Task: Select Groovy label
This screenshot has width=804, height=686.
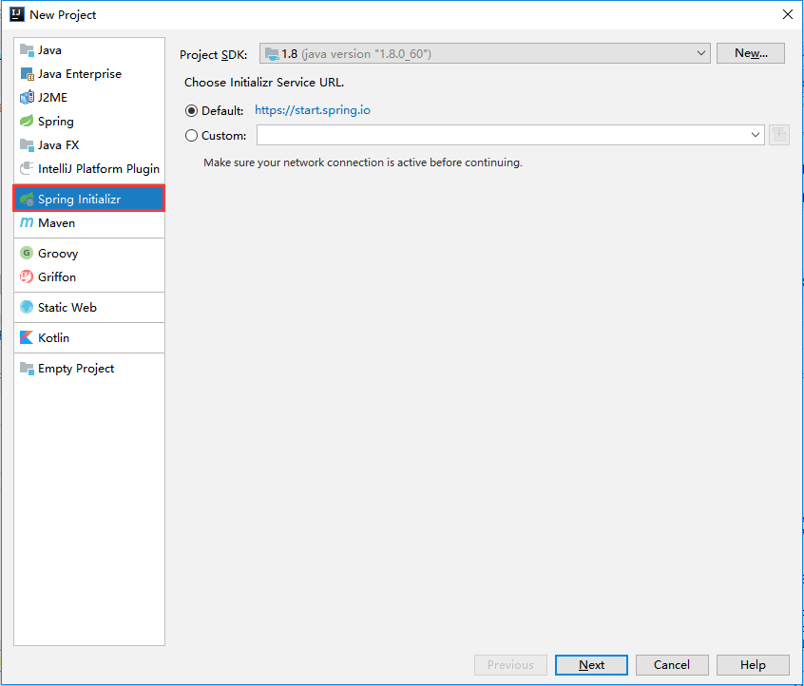Action: point(58,254)
